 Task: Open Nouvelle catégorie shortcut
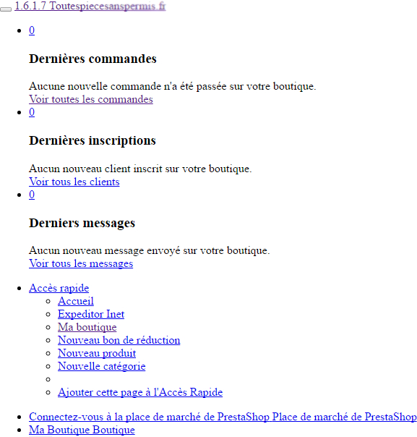[x=102, y=366]
